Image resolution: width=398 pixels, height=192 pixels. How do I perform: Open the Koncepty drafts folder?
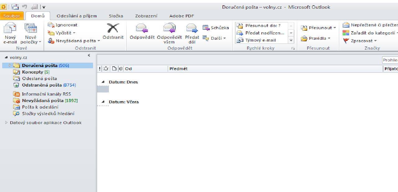click(x=31, y=72)
